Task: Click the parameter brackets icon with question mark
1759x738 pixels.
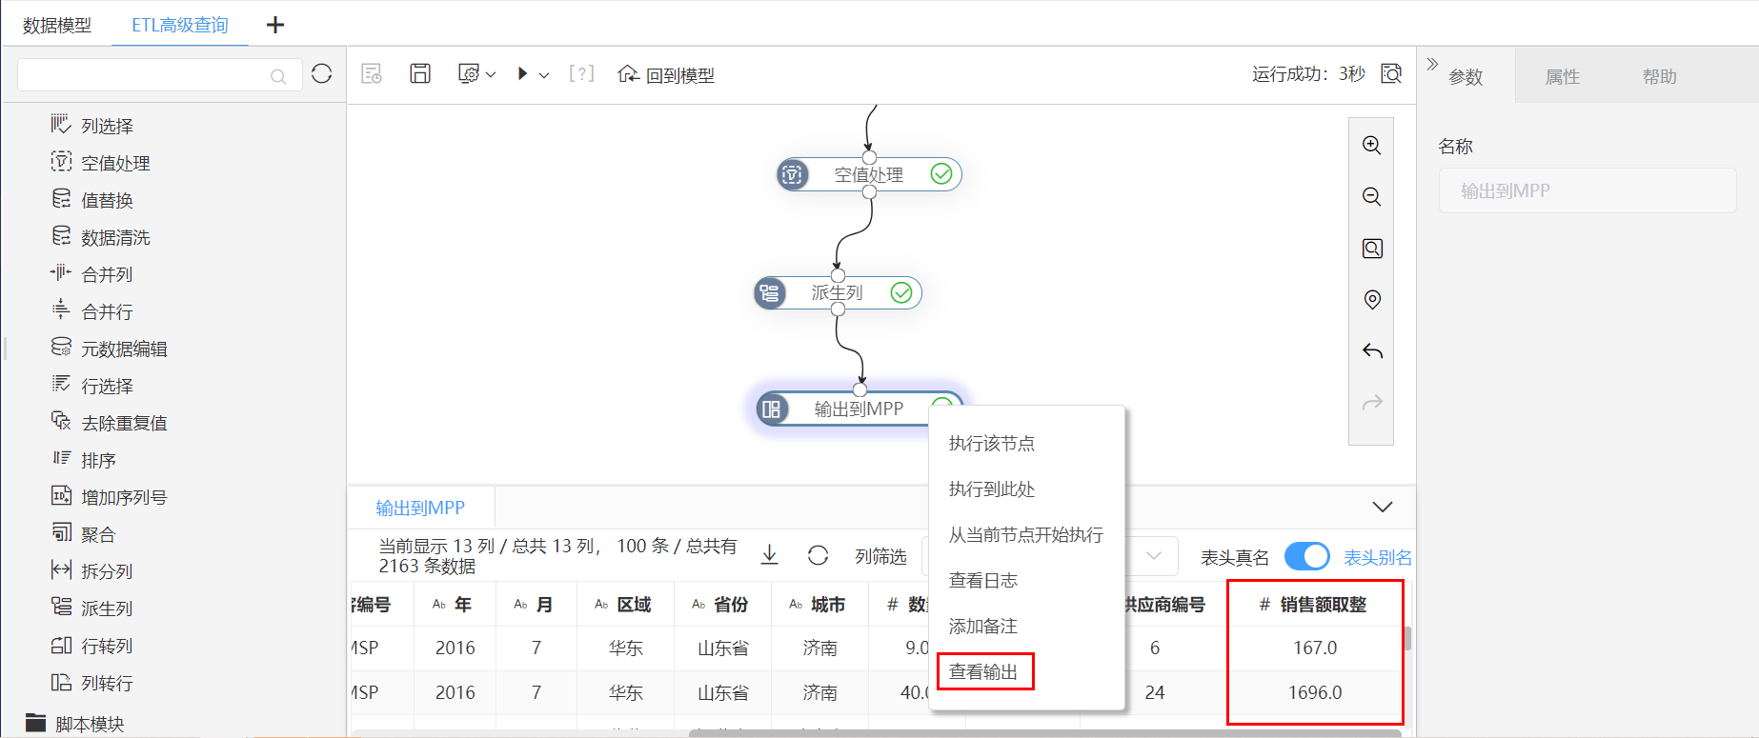Action: tap(581, 73)
